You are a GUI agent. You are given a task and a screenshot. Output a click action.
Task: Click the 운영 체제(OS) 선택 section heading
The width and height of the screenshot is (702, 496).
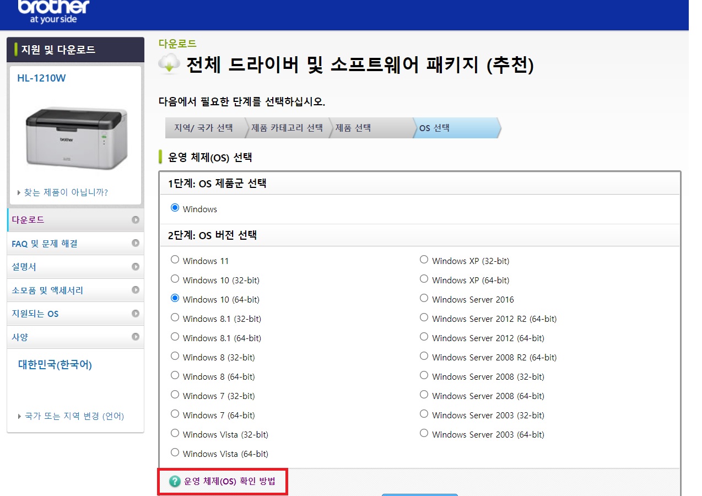pyautogui.click(x=210, y=157)
